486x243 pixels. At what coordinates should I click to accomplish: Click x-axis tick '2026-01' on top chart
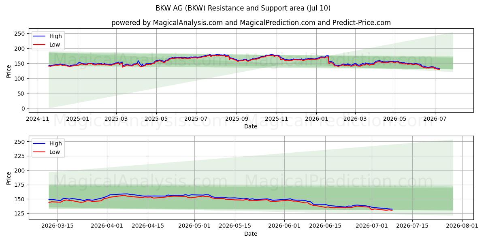316,119
